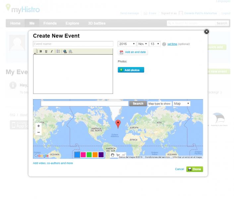234x199 pixels.
Task: Click the set time link
Action: [x=172, y=44]
